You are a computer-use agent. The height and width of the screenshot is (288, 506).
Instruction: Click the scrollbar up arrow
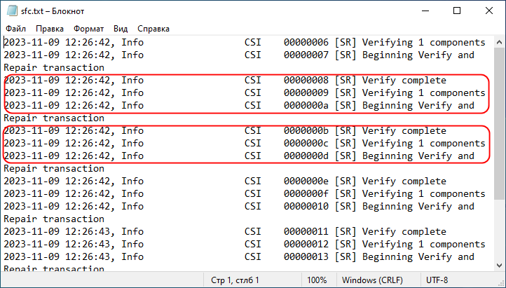click(499, 42)
